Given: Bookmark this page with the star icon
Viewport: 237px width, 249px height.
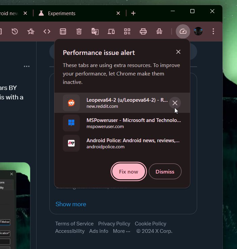Looking at the screenshot, I should pyautogui.click(x=31, y=31).
